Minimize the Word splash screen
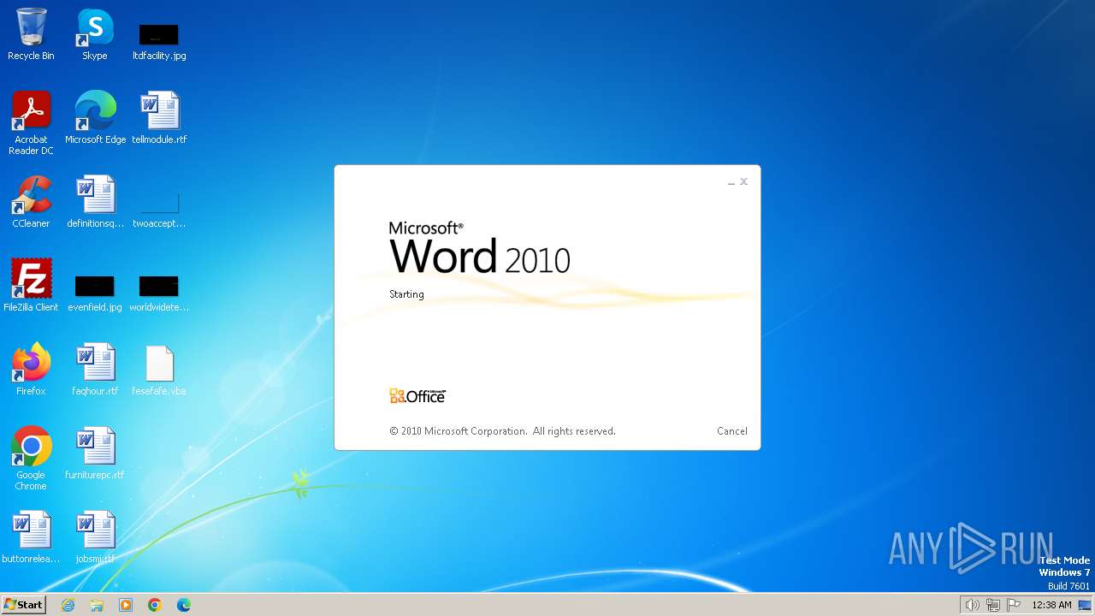1095x616 pixels. (x=731, y=182)
